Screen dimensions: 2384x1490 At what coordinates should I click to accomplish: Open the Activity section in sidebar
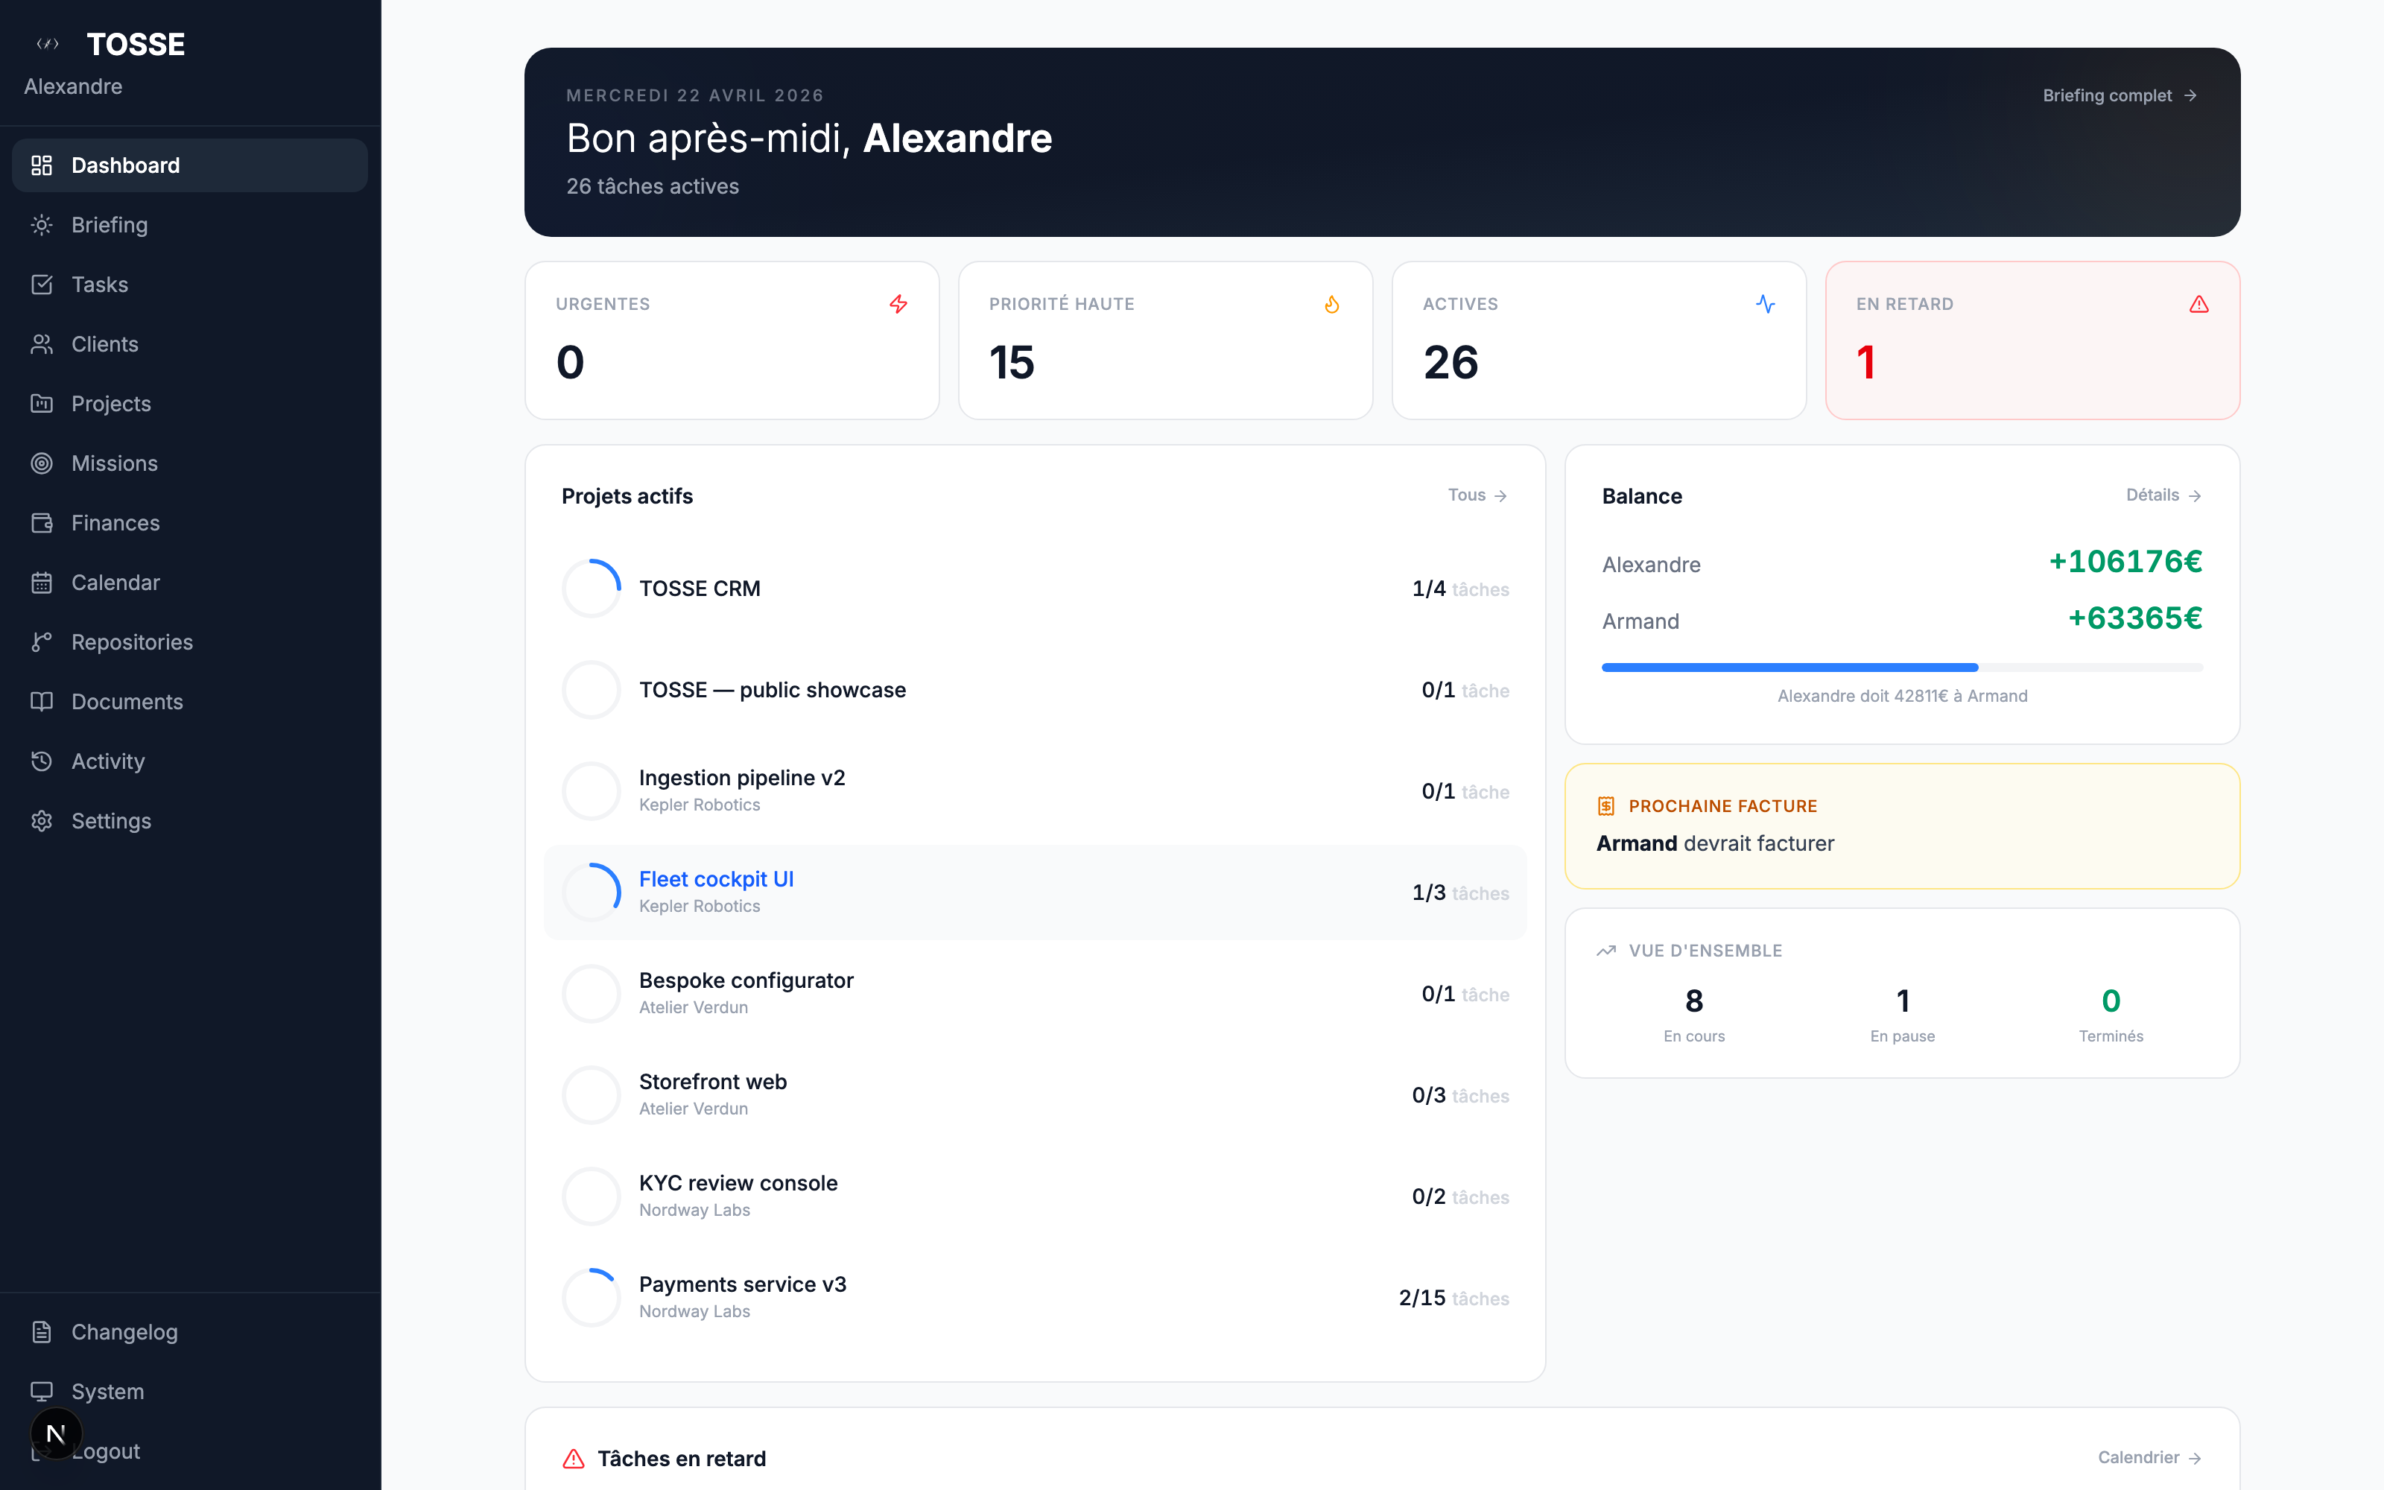[x=107, y=761]
